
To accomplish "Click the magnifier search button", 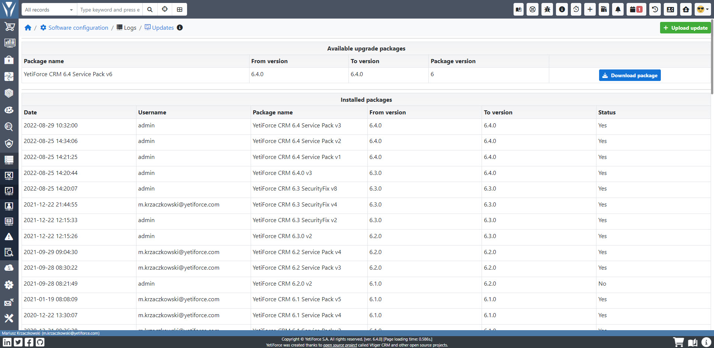I will (x=150, y=10).
